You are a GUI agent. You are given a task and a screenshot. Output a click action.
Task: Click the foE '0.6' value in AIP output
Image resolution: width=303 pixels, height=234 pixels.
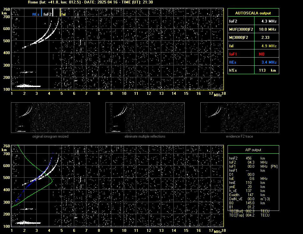[252, 179]
